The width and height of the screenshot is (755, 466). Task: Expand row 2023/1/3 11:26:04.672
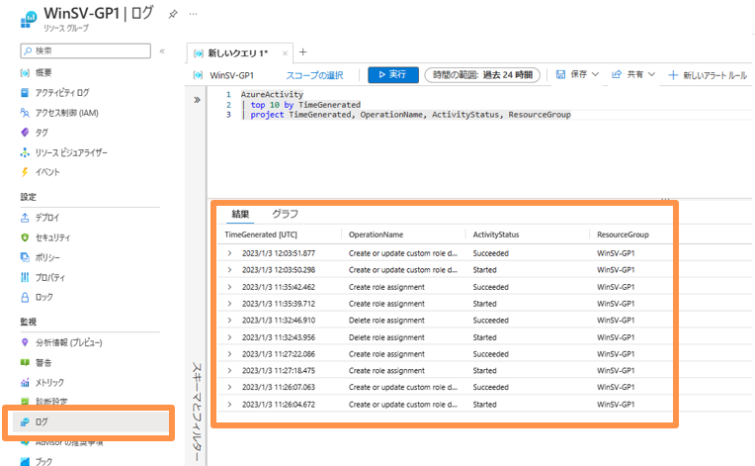coord(229,405)
